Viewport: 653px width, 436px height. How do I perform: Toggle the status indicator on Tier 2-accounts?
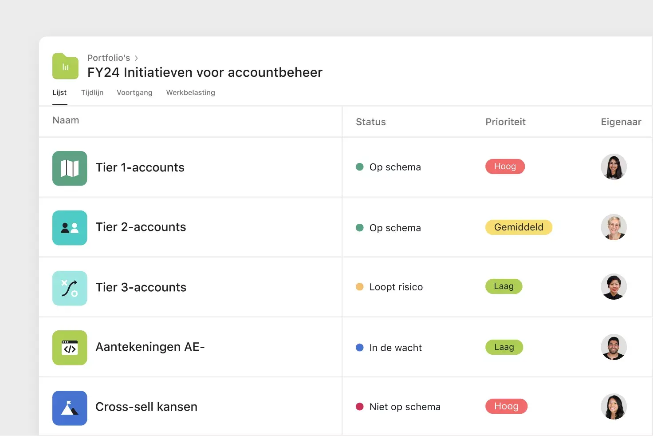(360, 227)
